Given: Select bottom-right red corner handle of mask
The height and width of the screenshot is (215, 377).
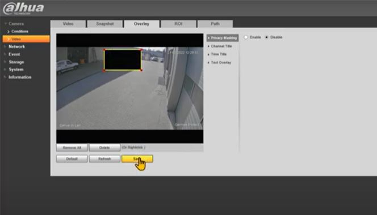Looking at the screenshot, I should click(x=141, y=70).
